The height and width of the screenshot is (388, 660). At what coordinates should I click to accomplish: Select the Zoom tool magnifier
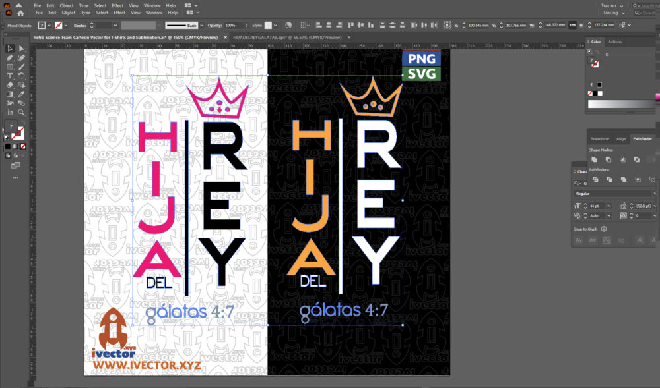(x=22, y=113)
